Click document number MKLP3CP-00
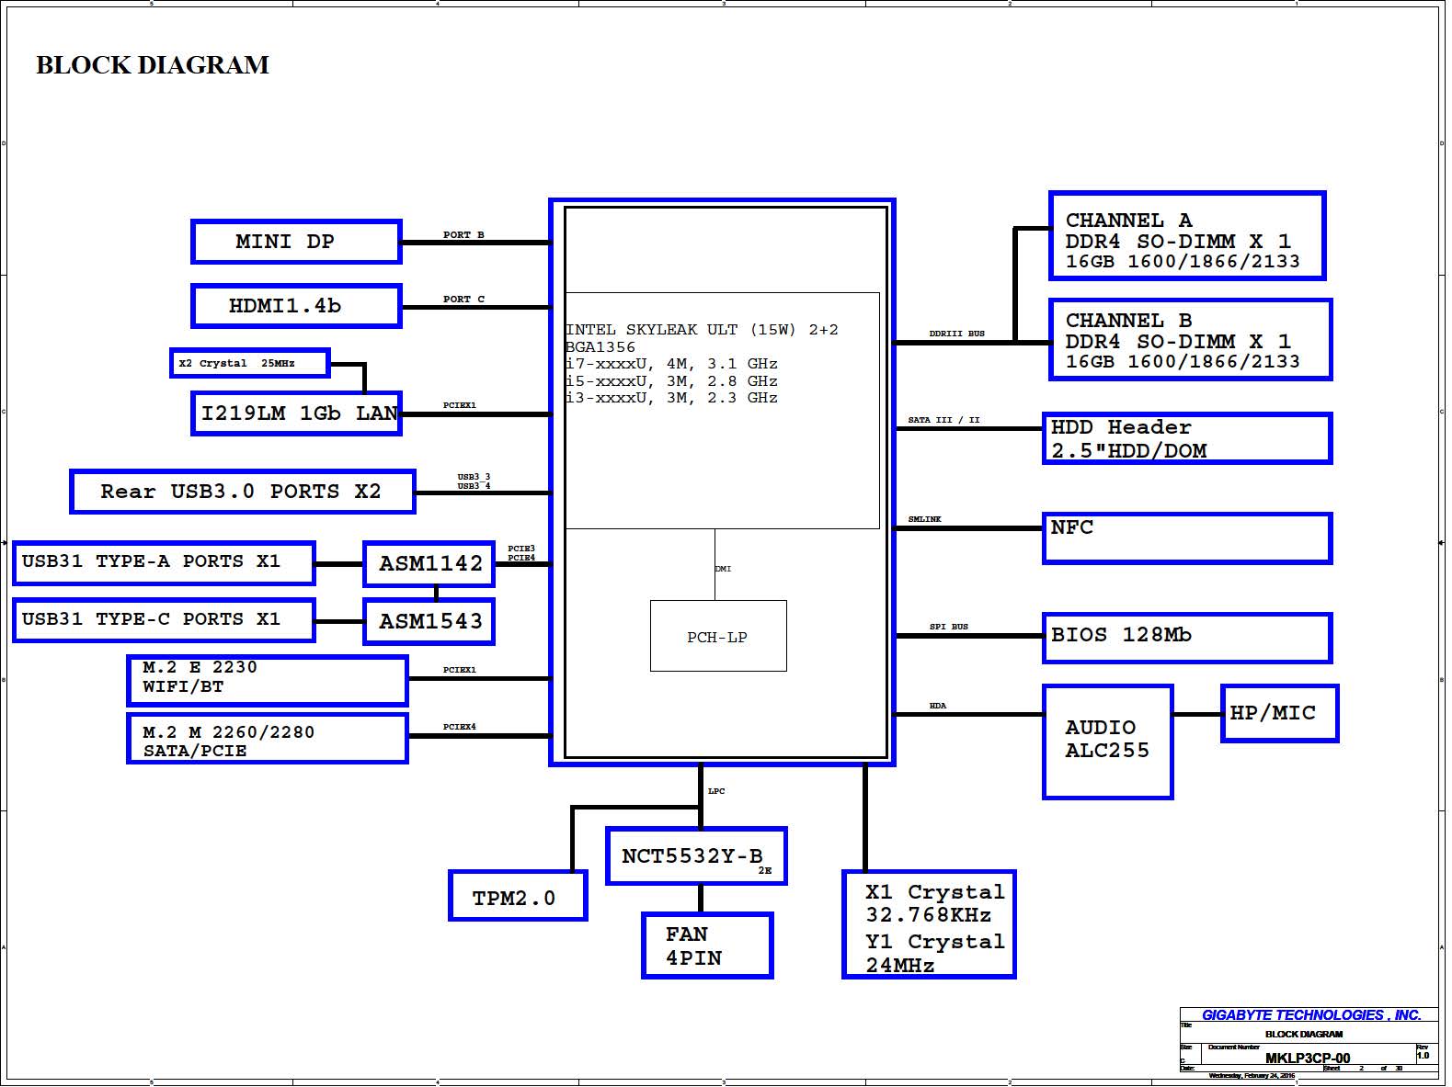1452x1087 pixels. click(x=1308, y=1059)
